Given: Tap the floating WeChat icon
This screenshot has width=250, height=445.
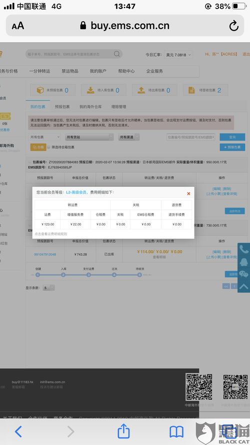Looking at the screenshot, I should tap(244, 274).
